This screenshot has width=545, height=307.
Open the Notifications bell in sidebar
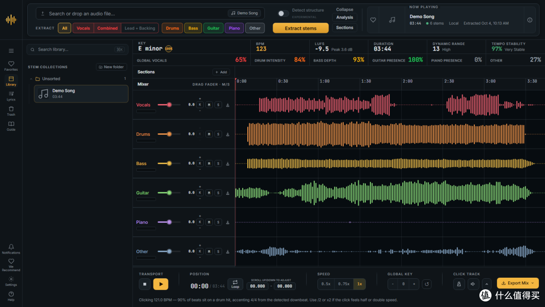(11, 249)
